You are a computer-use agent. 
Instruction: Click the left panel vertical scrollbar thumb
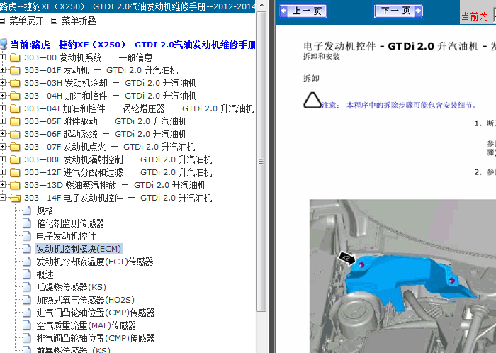(261, 162)
